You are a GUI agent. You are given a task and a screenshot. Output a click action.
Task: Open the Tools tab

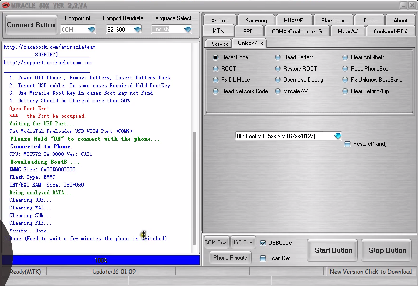[x=369, y=20]
